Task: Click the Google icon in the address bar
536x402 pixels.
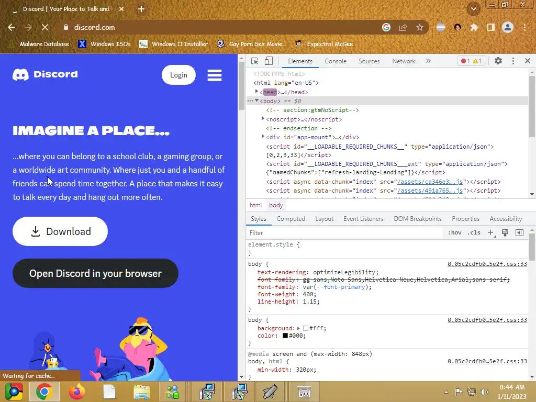Action: 386,27
